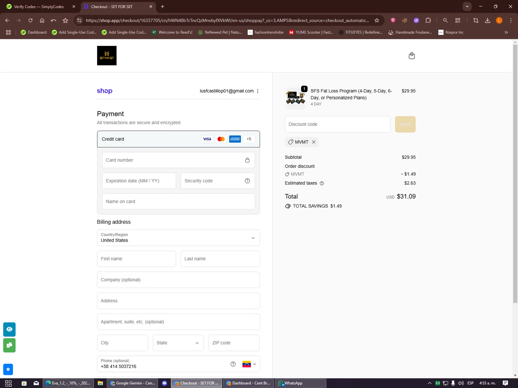Switch to the Verify Codes SimplyCodes tab

click(39, 7)
